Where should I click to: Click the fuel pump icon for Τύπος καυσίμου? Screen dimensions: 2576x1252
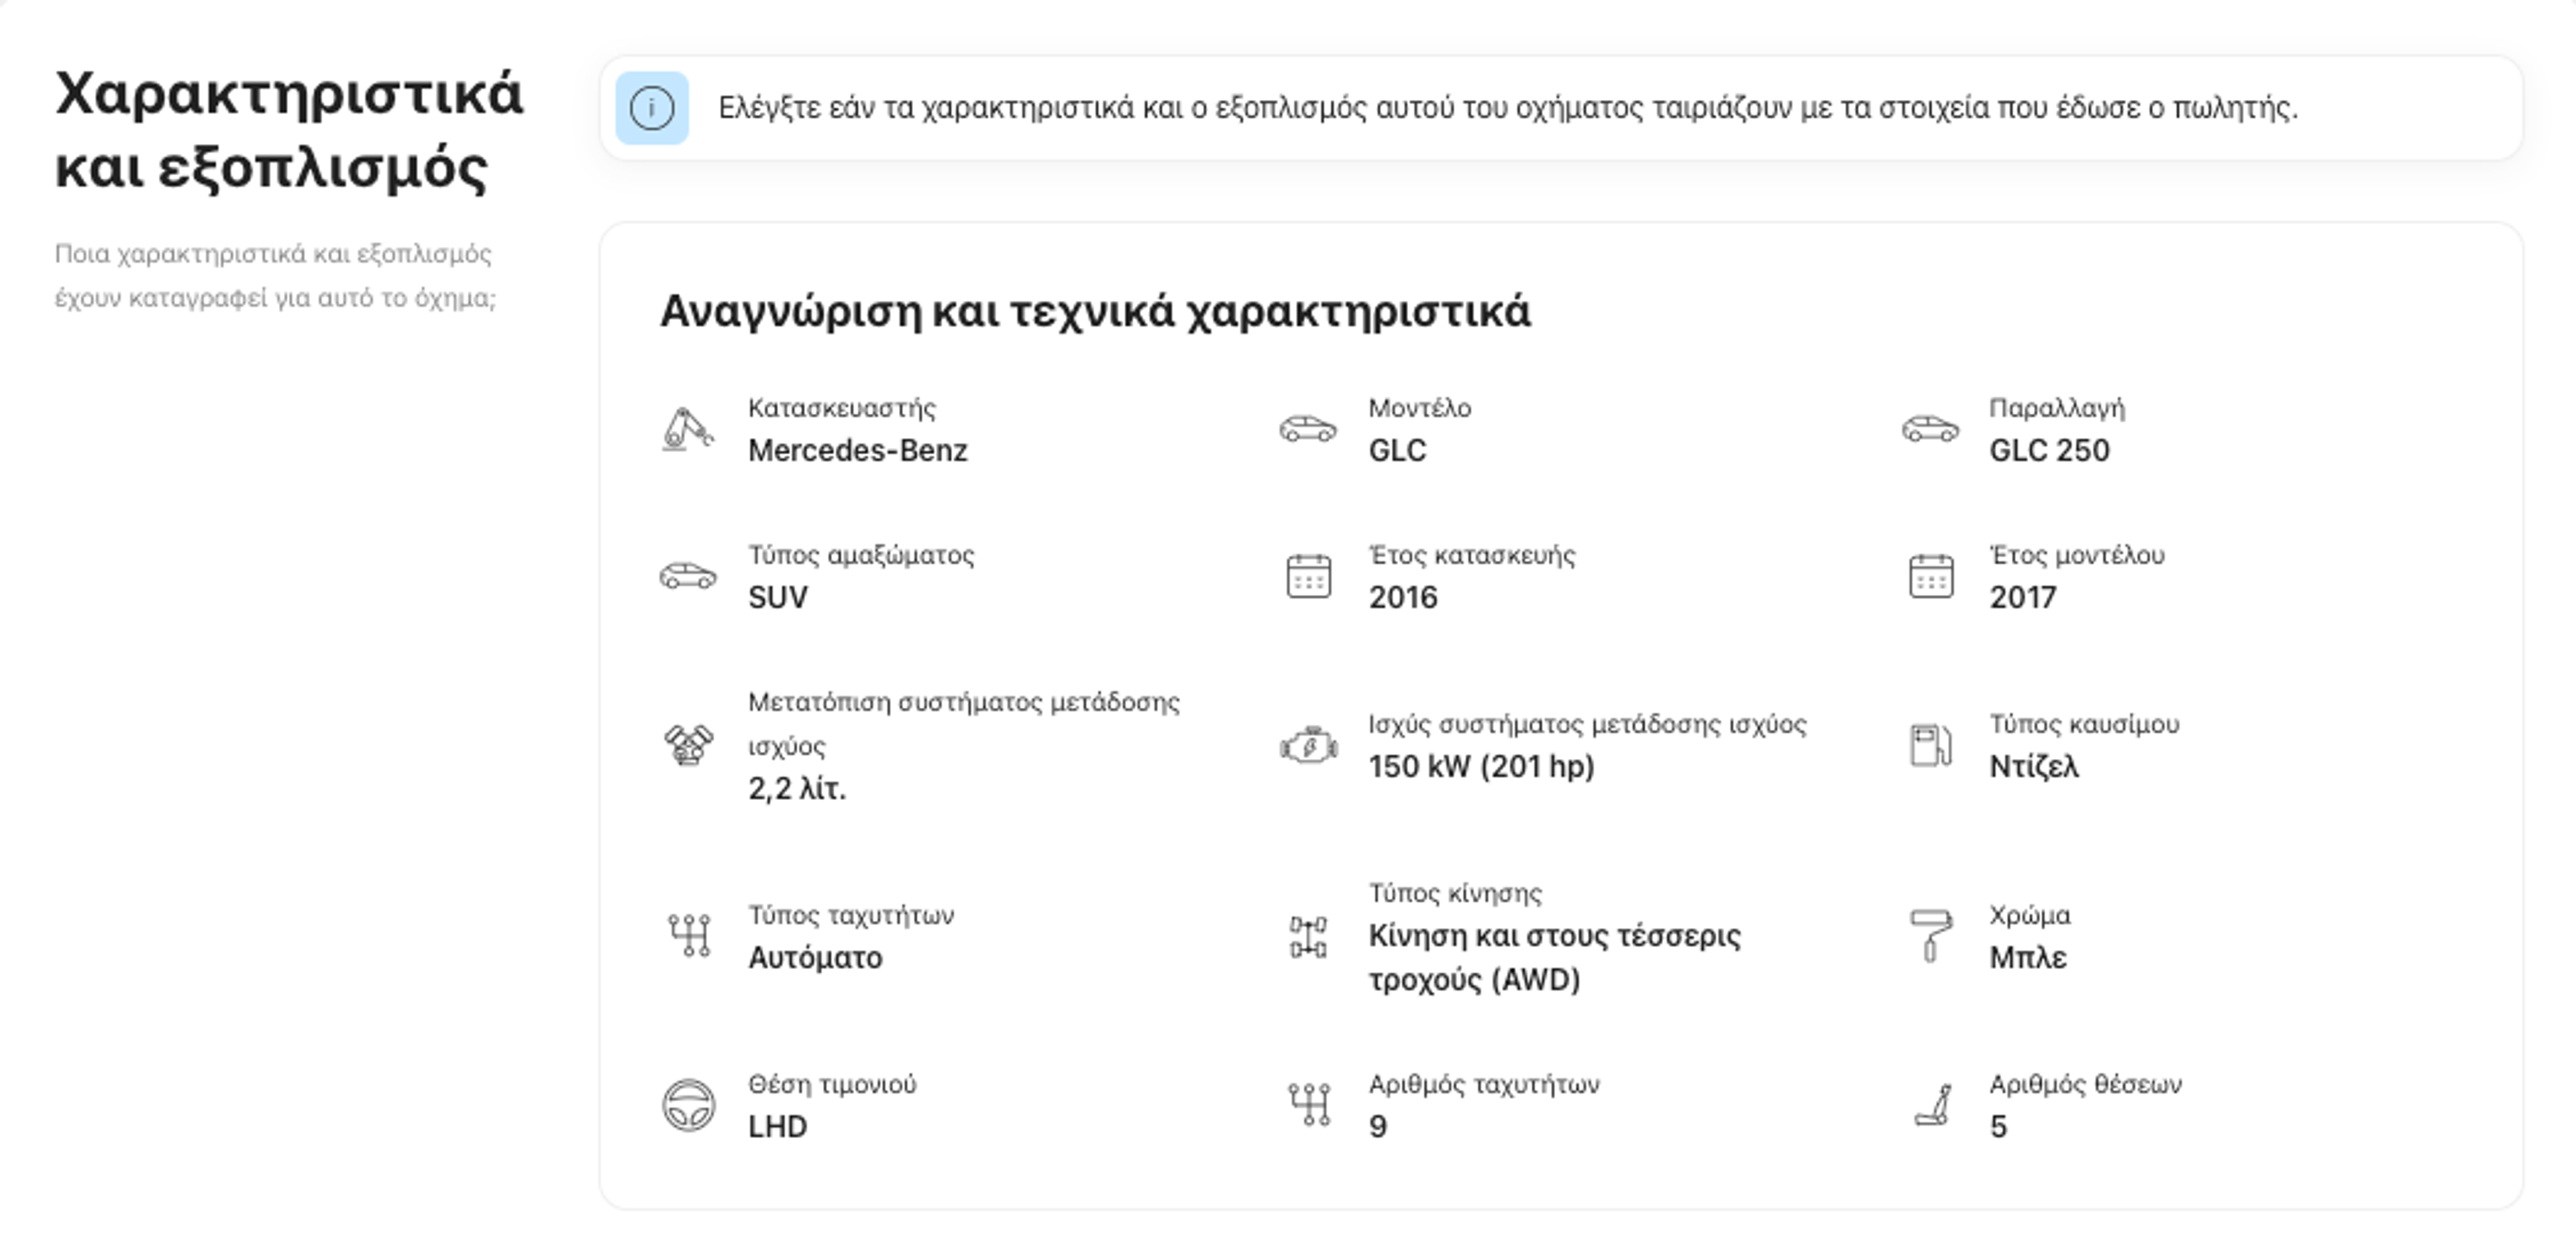[1931, 745]
